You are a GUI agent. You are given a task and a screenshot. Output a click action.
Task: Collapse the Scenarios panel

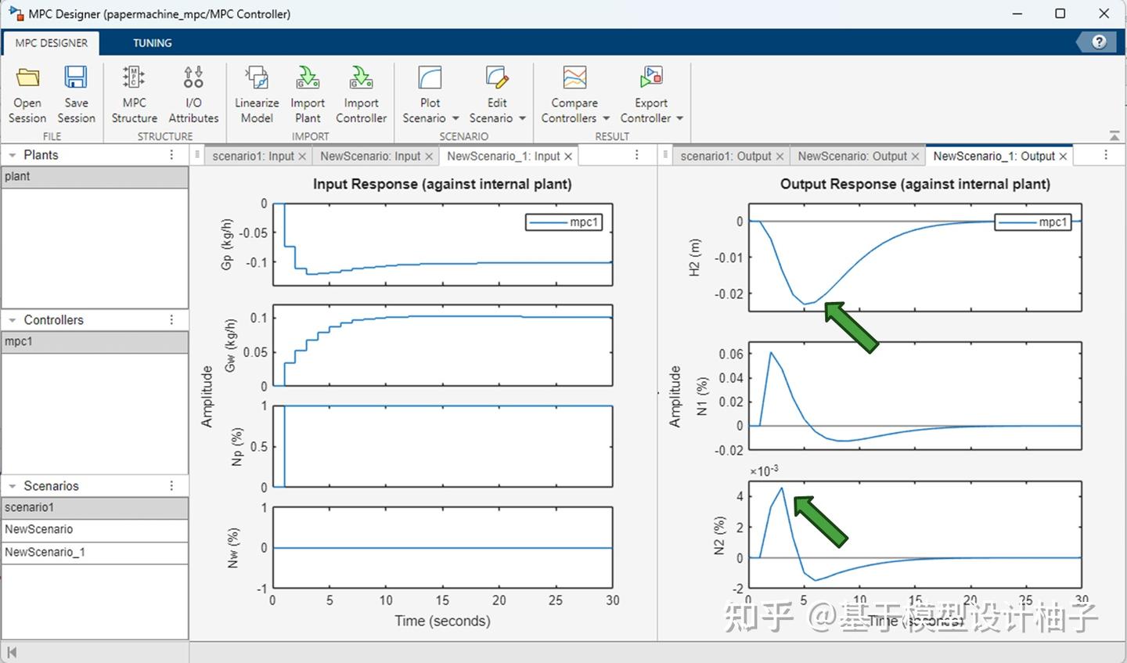point(12,485)
